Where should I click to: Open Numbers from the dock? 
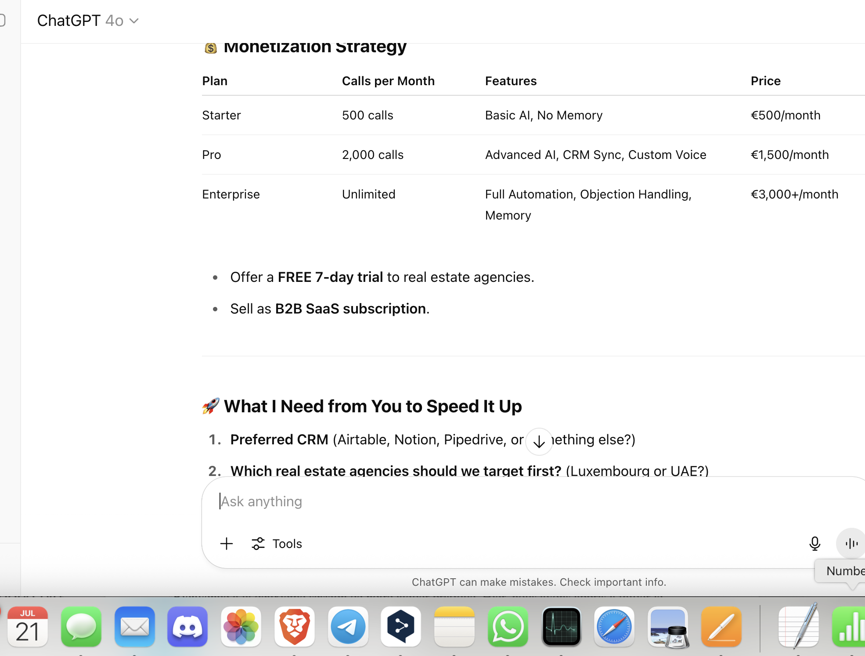coord(848,627)
